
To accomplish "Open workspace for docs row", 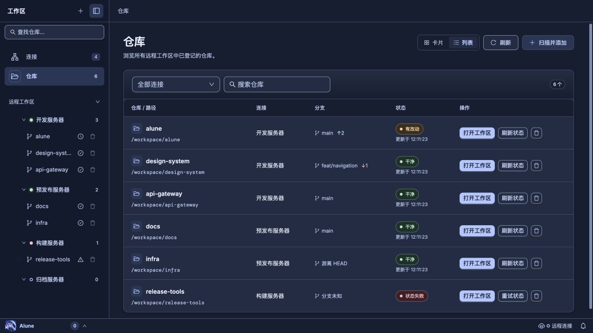I will click(x=477, y=231).
